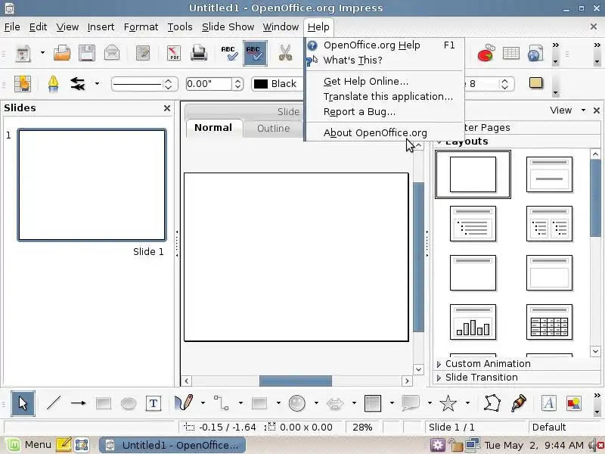The width and height of the screenshot is (605, 454).
Task: Click the Select arrow tool
Action: 23,404
